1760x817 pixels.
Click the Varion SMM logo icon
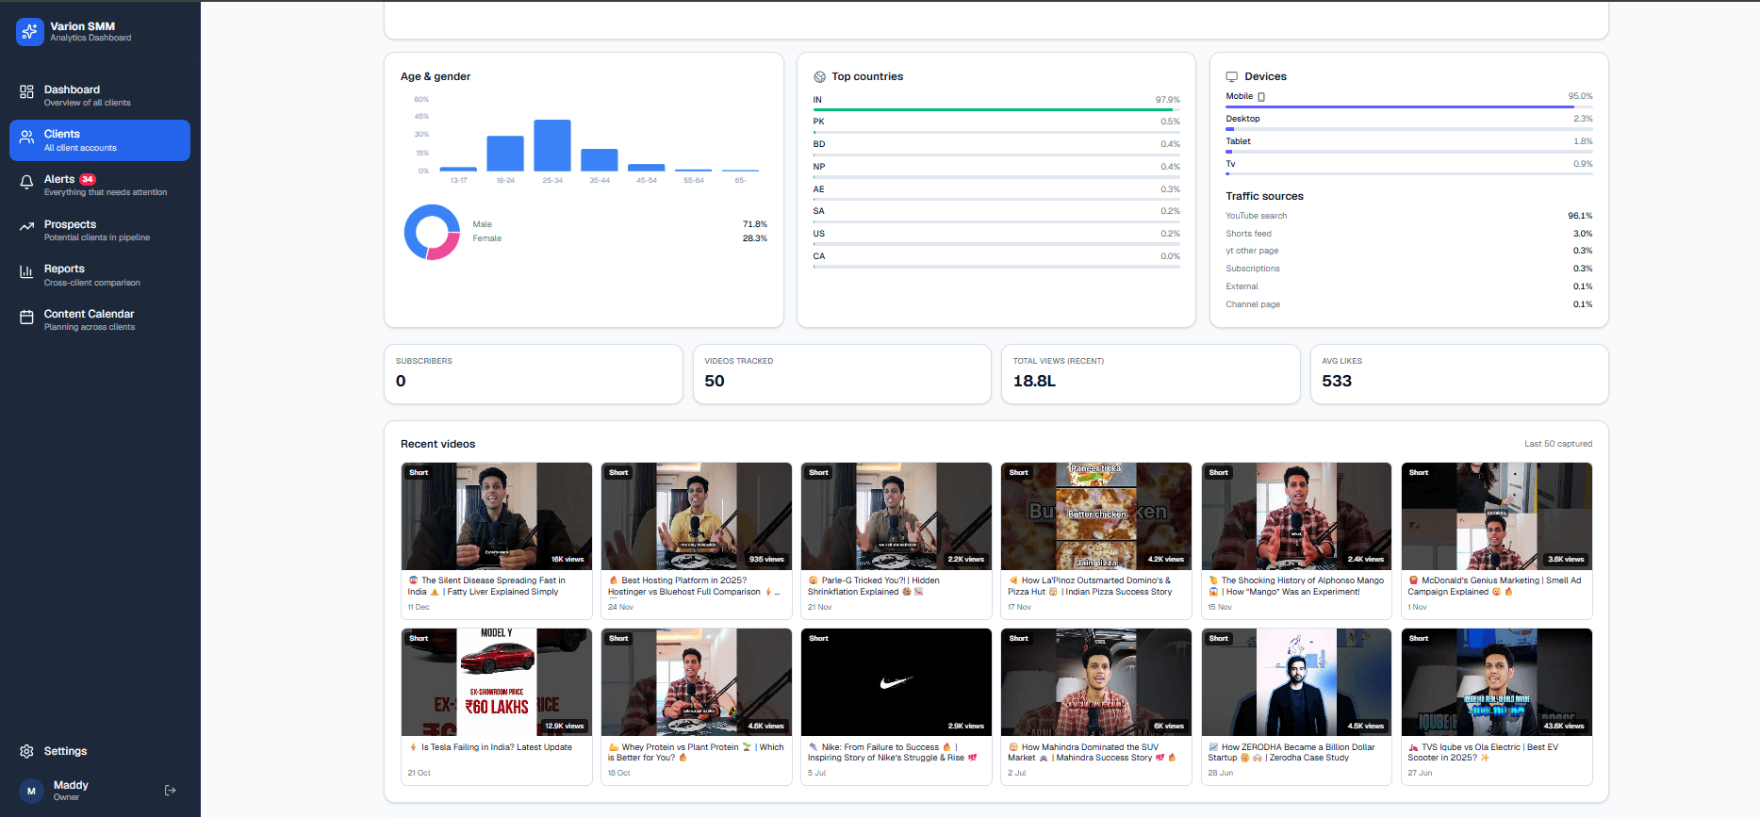[30, 31]
